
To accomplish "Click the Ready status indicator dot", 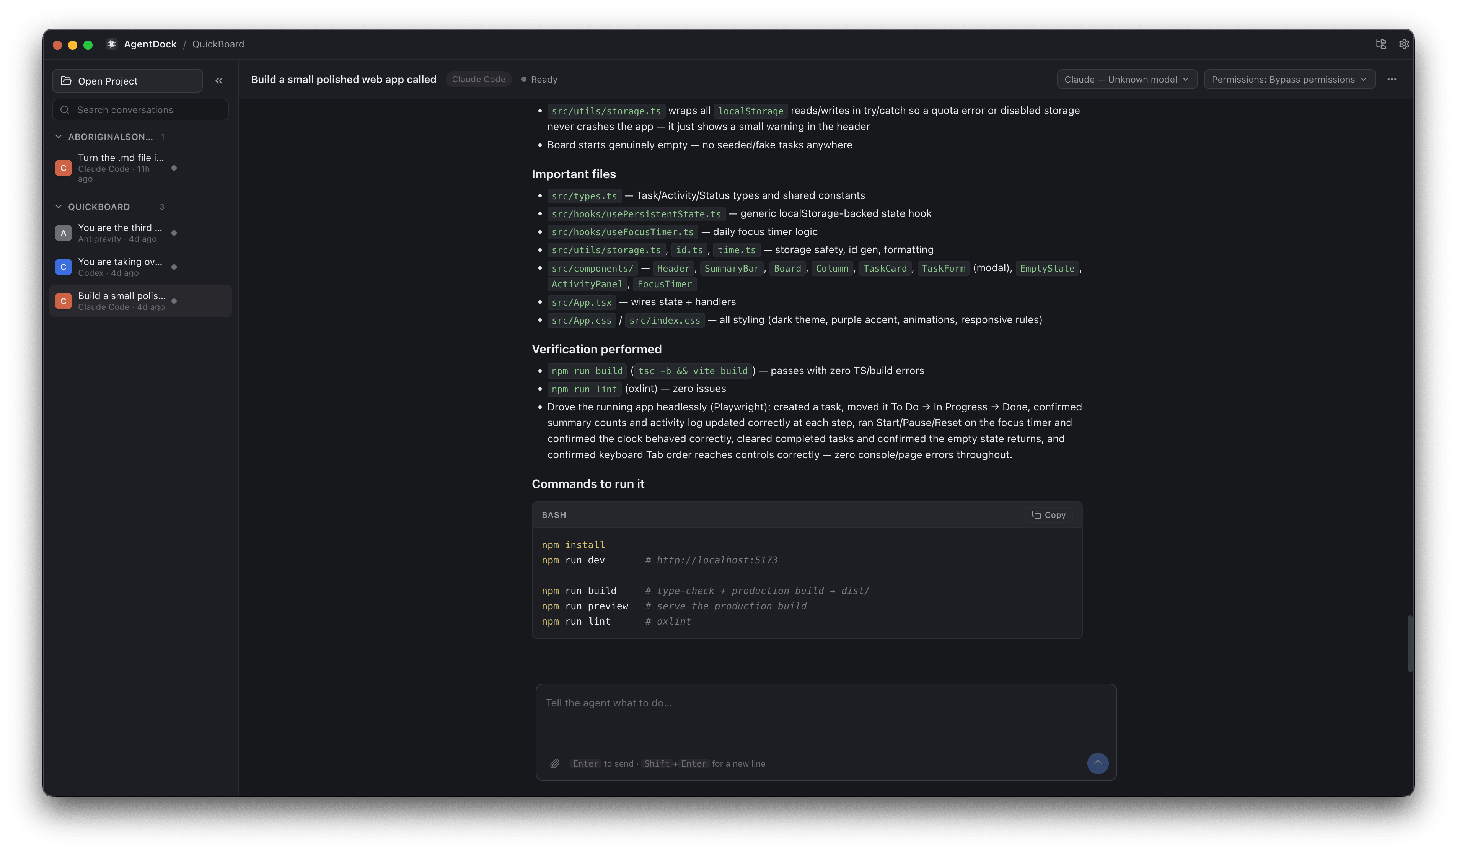I will coord(524,79).
